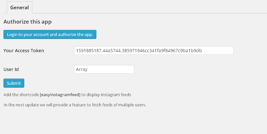Click the Add the shortcode instruction line
The height and width of the screenshot is (134, 267).
pos(67,95)
